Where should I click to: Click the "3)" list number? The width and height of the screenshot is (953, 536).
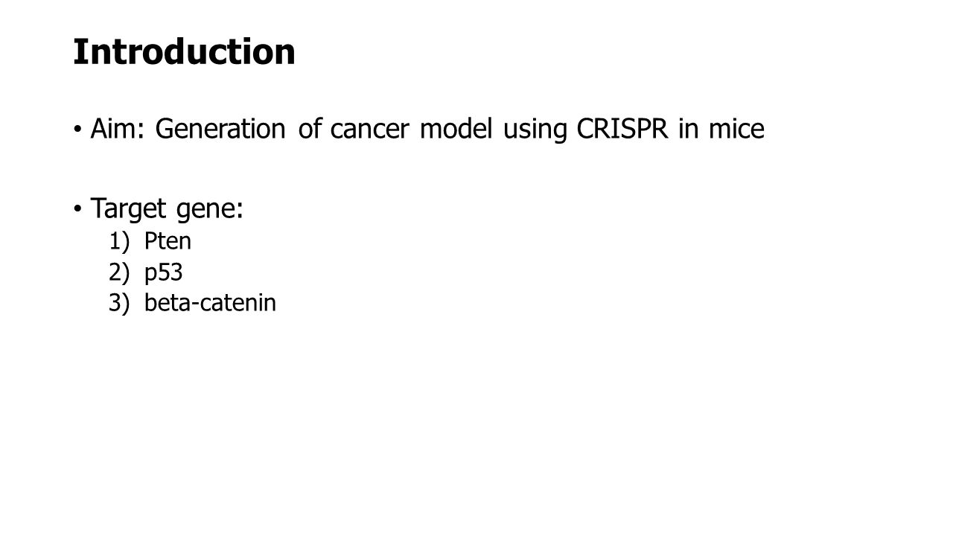[118, 303]
